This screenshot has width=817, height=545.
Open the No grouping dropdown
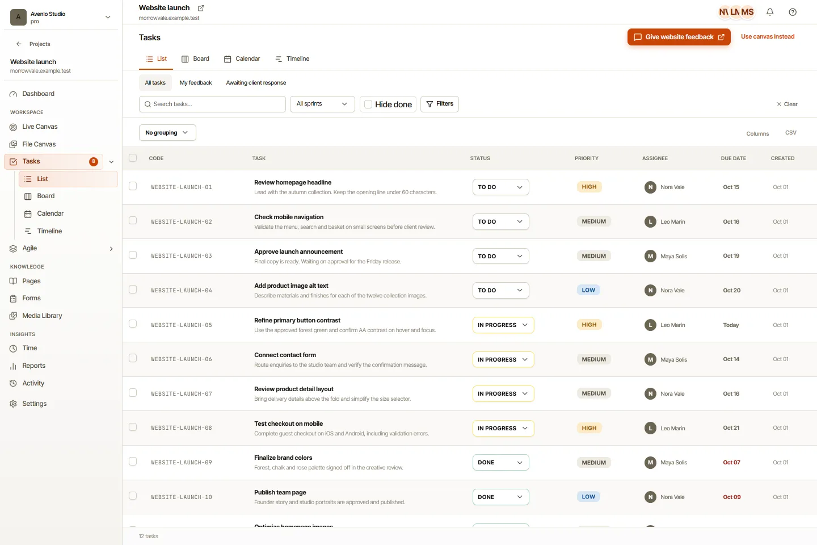[167, 132]
